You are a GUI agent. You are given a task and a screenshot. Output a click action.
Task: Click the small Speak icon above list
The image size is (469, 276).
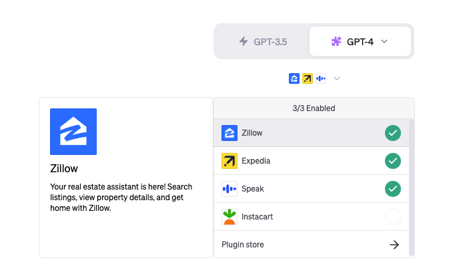[x=321, y=78]
